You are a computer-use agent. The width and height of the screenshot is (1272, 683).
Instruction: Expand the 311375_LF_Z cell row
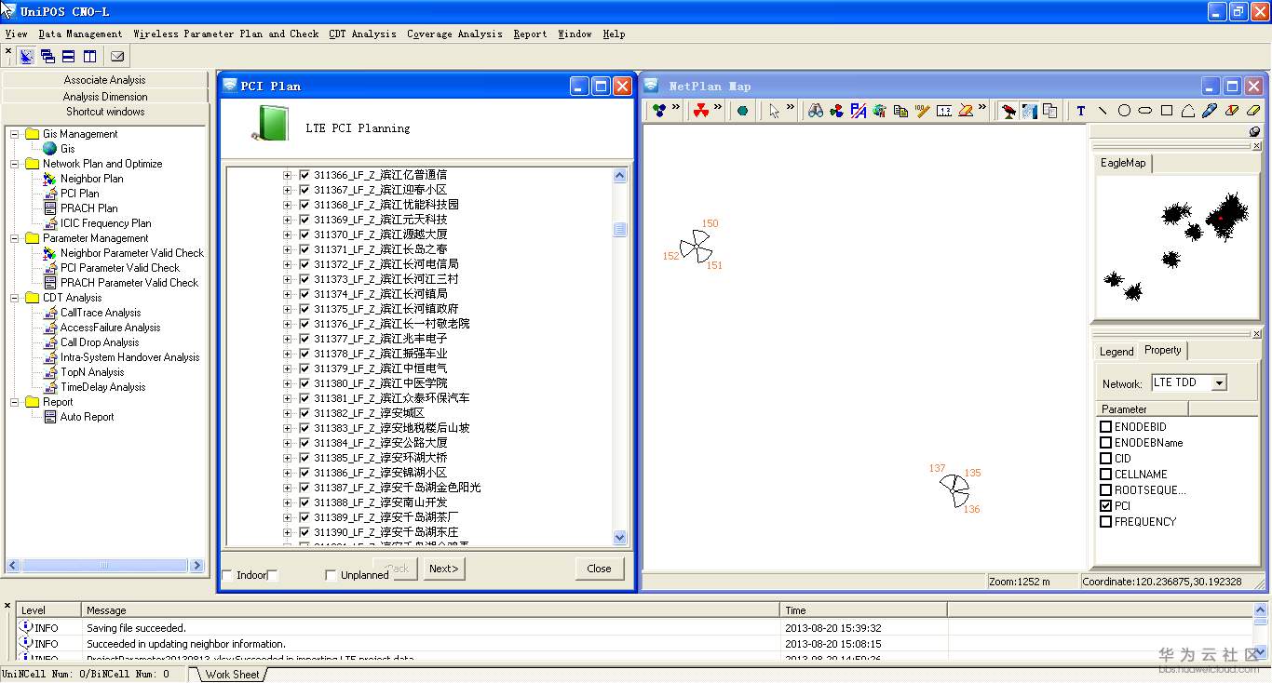point(287,309)
